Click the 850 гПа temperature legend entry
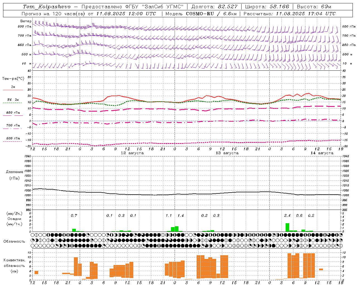 [x=13, y=113]
